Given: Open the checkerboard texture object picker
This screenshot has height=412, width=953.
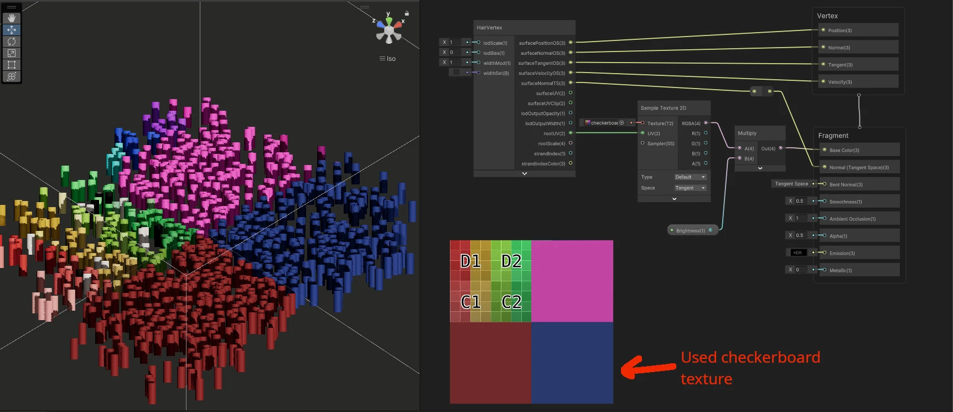Looking at the screenshot, I should pyautogui.click(x=621, y=123).
